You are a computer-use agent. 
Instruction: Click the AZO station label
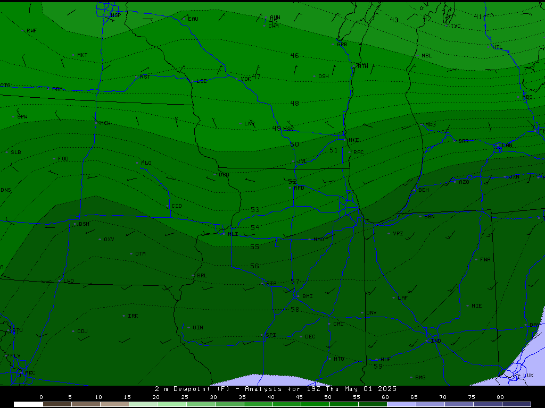point(464,182)
